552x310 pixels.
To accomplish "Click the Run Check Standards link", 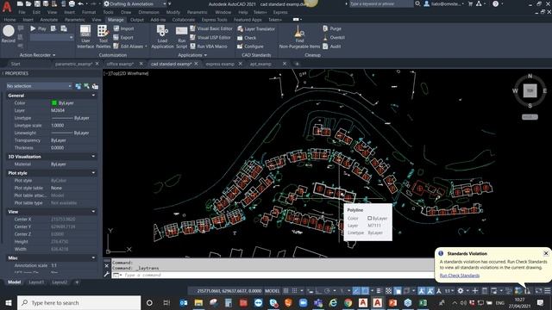I will [x=460, y=276].
